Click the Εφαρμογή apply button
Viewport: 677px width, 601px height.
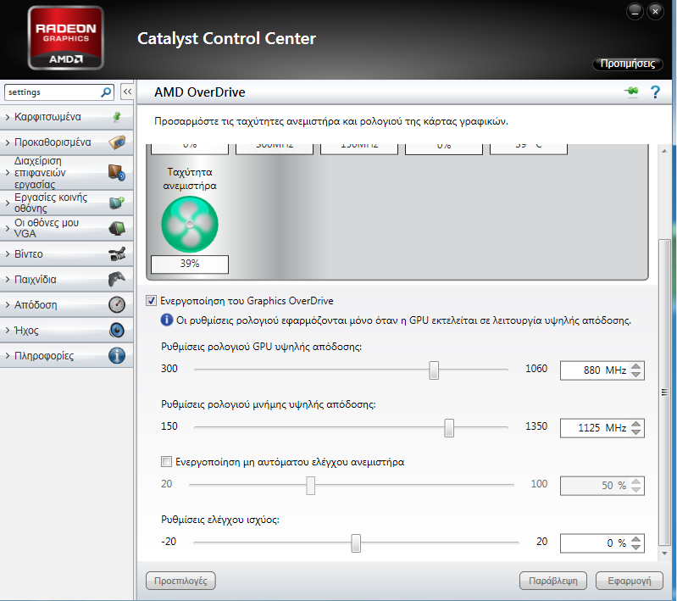pos(629,581)
